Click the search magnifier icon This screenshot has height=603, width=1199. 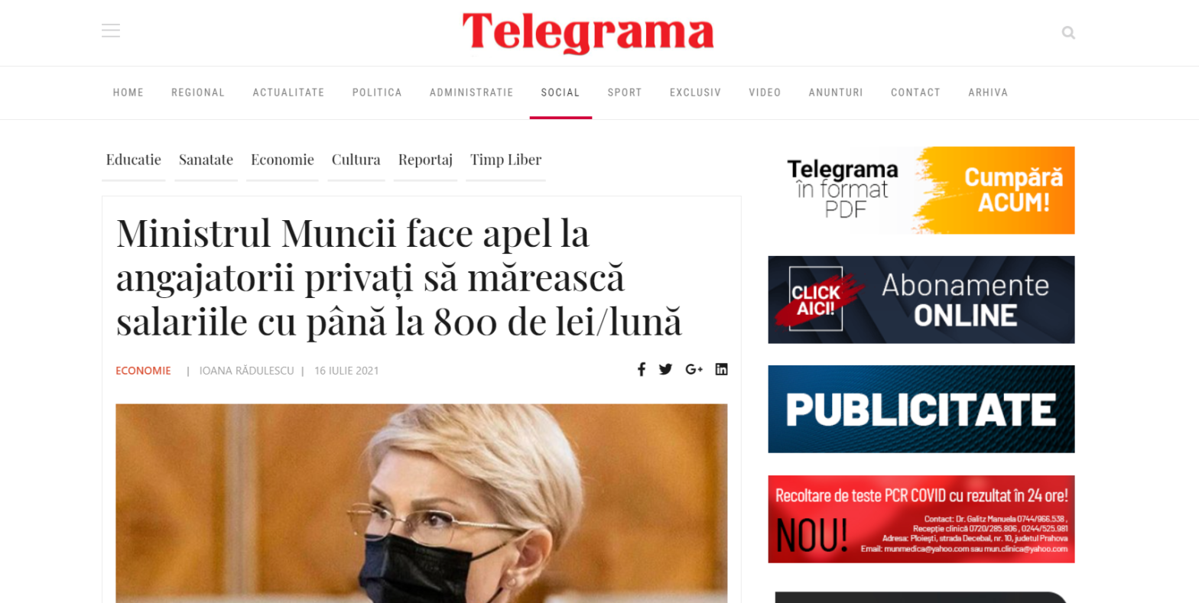[x=1068, y=33]
